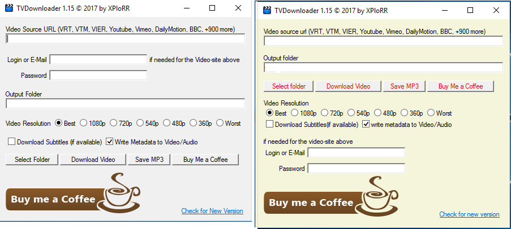Click Buy me a Coffee banner in right window
Viewport: 511px width, 229px height.
[x=331, y=196]
